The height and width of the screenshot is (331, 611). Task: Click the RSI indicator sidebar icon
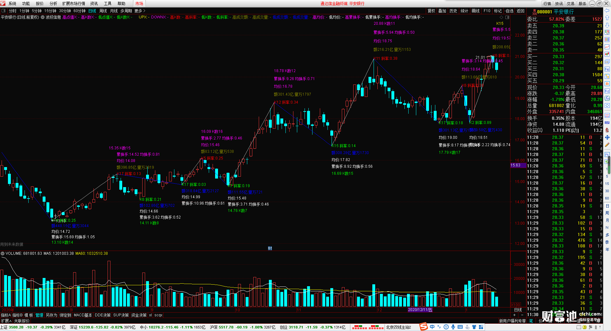coord(607,123)
